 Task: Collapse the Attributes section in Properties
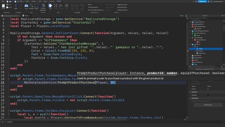click(190, 98)
